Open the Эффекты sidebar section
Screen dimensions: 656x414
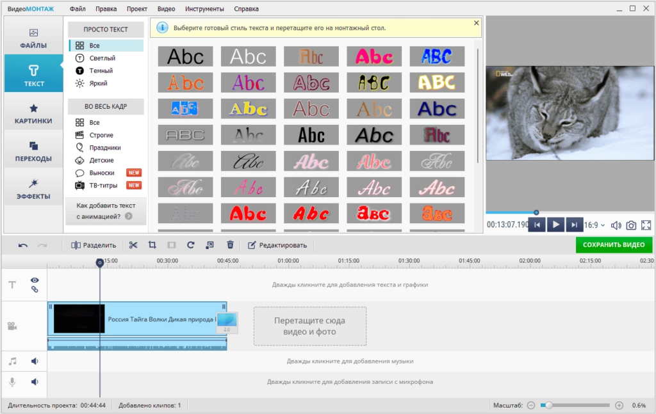[33, 189]
